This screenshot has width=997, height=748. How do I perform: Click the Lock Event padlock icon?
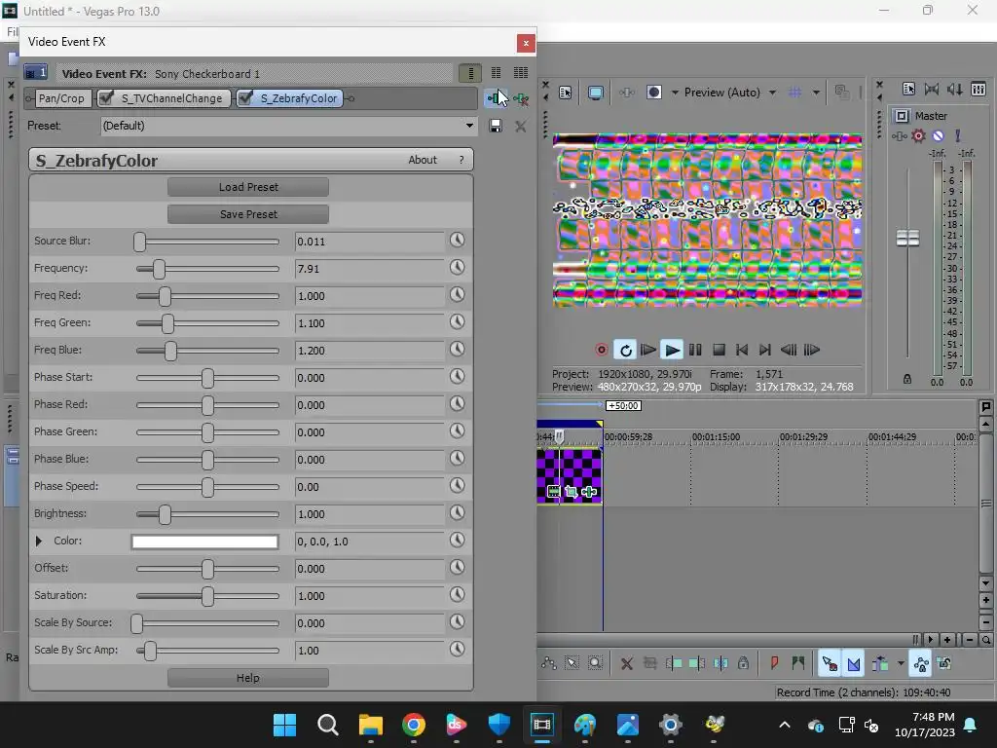(743, 664)
